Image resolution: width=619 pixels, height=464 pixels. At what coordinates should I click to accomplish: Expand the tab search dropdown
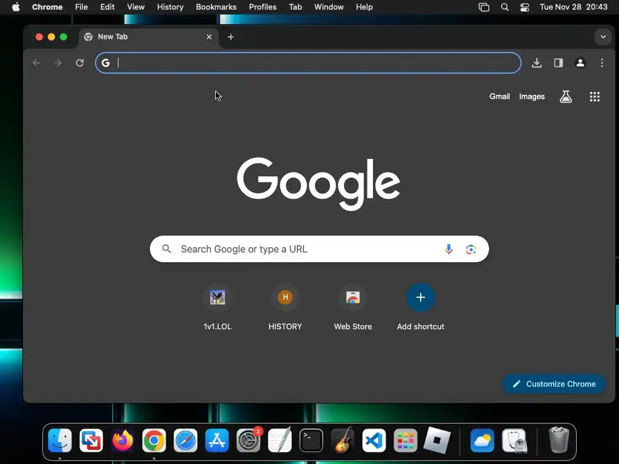[603, 37]
